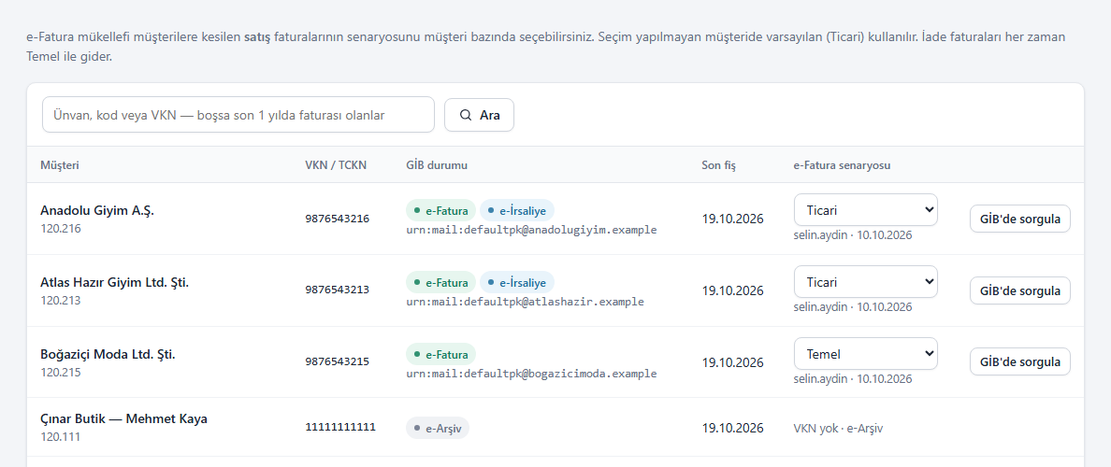This screenshot has width=1111, height=467.
Task: Click e-Fatura badge in Boğaziçi Moda row
Action: pos(440,354)
